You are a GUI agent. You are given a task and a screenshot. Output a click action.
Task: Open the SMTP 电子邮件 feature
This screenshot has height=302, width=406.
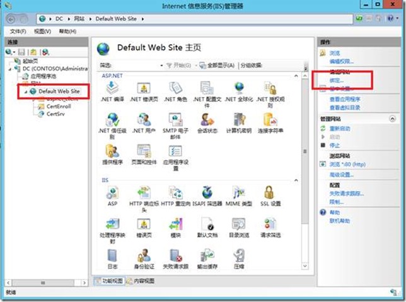tap(175, 126)
